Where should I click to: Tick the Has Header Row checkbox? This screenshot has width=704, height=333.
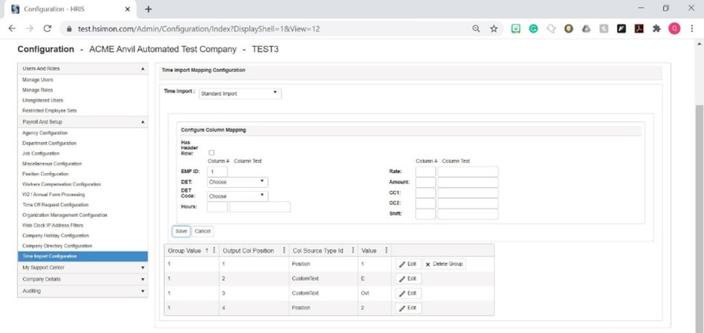(x=211, y=152)
